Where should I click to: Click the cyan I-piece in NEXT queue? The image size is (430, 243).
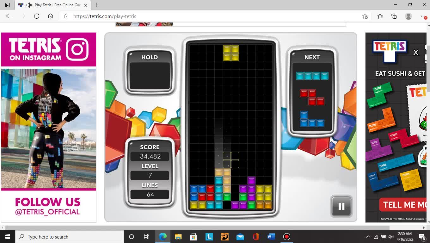(x=312, y=76)
